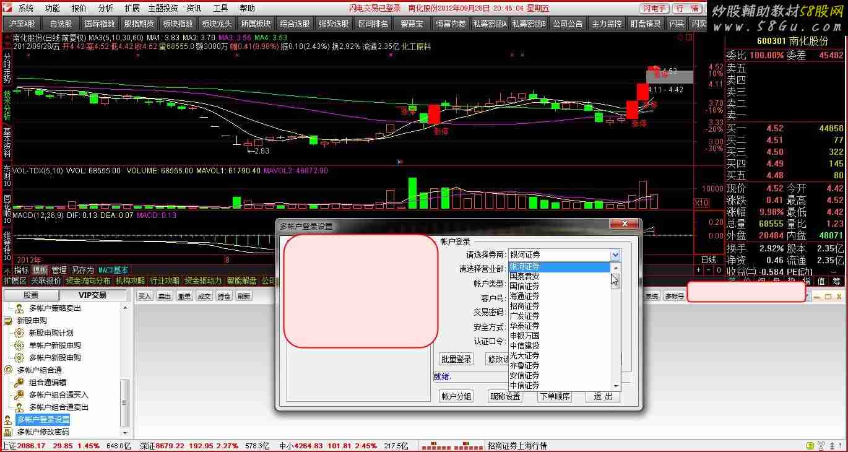Click the 日线 period label
This screenshot has width=848, height=452.
(707, 259)
